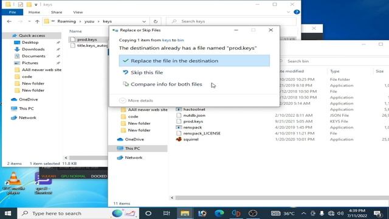Image resolution: width=389 pixels, height=219 pixels.
Task: Open Cortana circle on taskbar
Action: tap(148, 214)
